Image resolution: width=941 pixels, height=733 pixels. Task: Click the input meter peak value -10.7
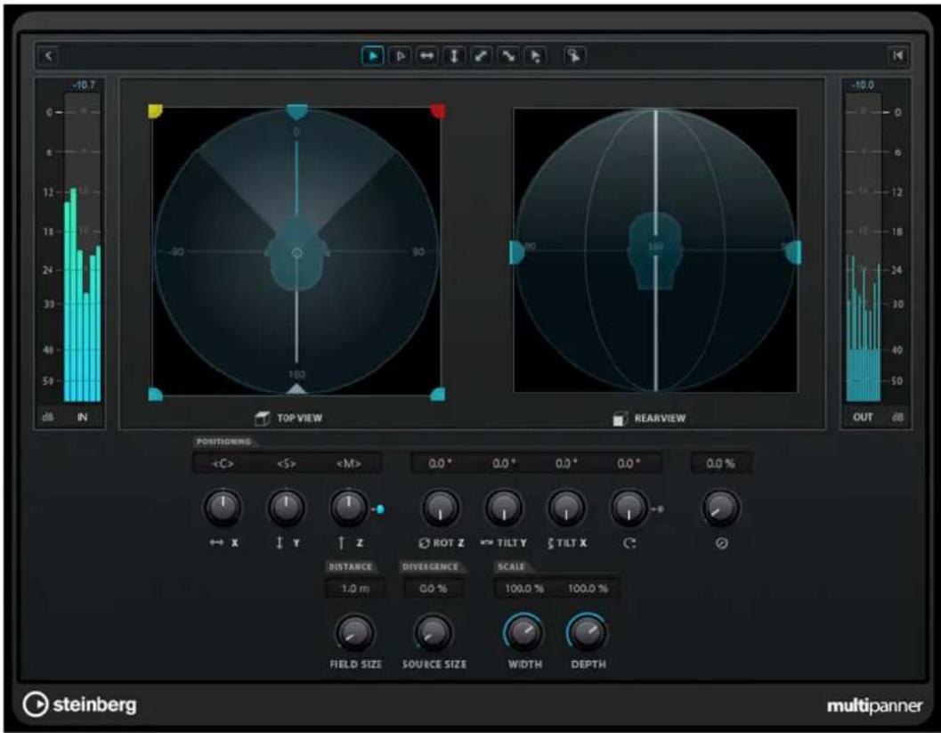point(84,86)
